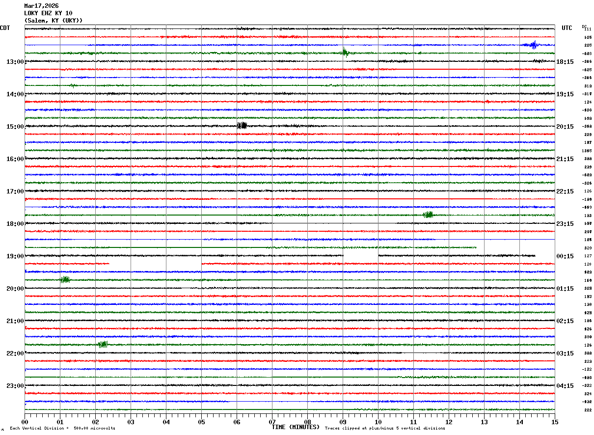Click the 03 minute axis tick label
The height and width of the screenshot is (435, 594).
131,422
